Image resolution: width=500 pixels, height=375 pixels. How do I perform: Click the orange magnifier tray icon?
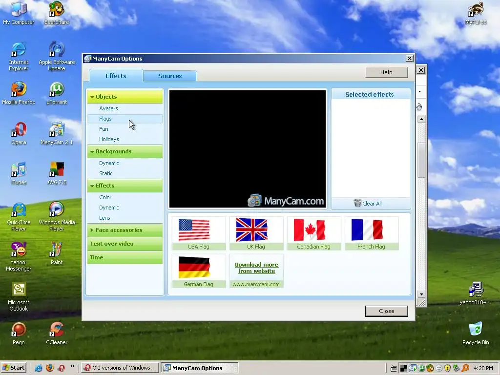tap(465, 368)
